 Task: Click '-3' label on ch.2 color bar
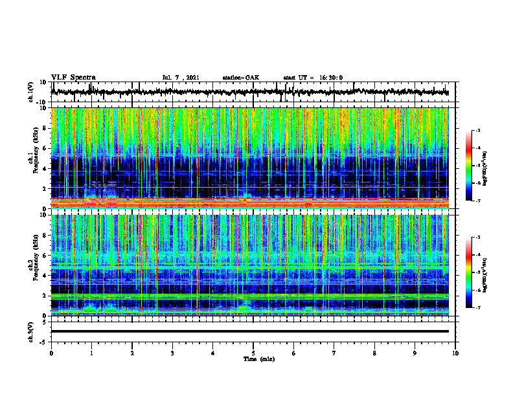coord(478,237)
